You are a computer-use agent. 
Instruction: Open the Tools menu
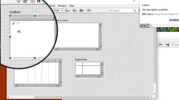click(x=52, y=6)
